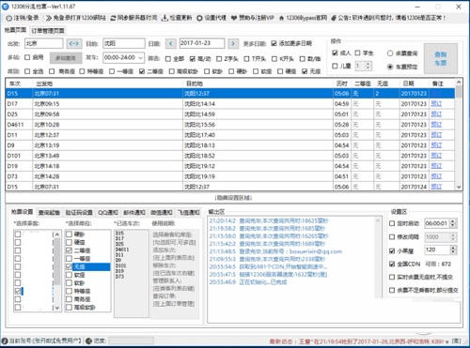Check the 学生 passenger checkbox
The image size is (470, 348).
click(357, 53)
